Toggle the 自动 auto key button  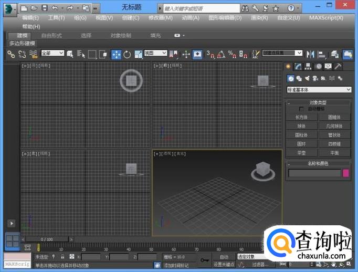(224, 257)
